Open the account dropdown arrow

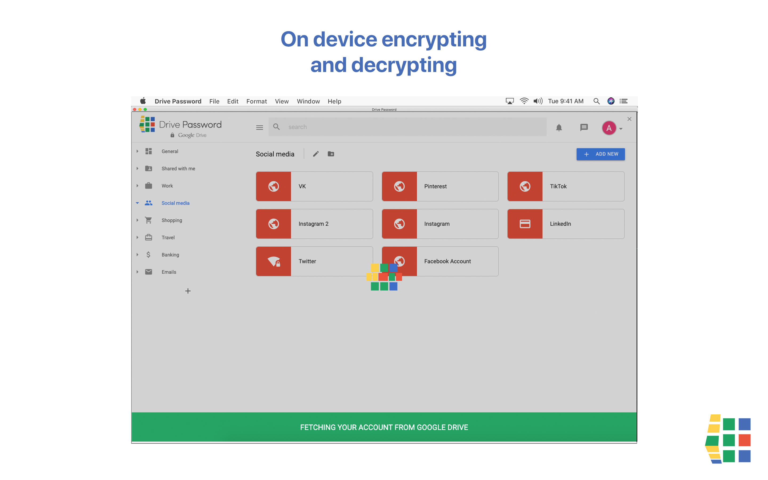621,129
